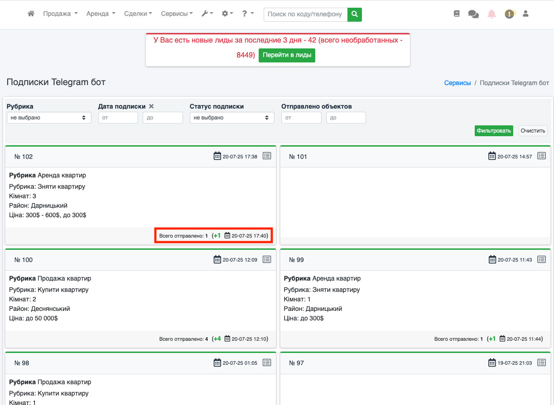Image resolution: width=554 pixels, height=405 pixels.
Task: Open the chat messages icon
Action: pyautogui.click(x=473, y=14)
